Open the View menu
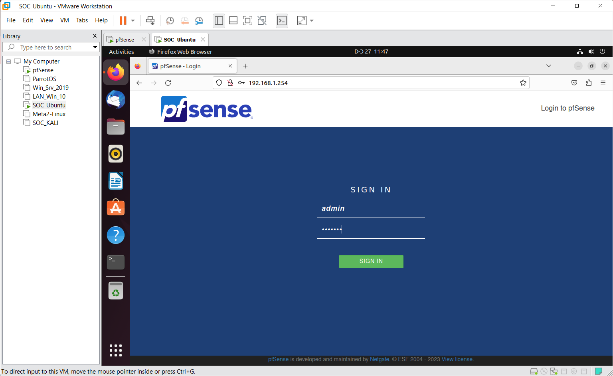 coord(46,20)
